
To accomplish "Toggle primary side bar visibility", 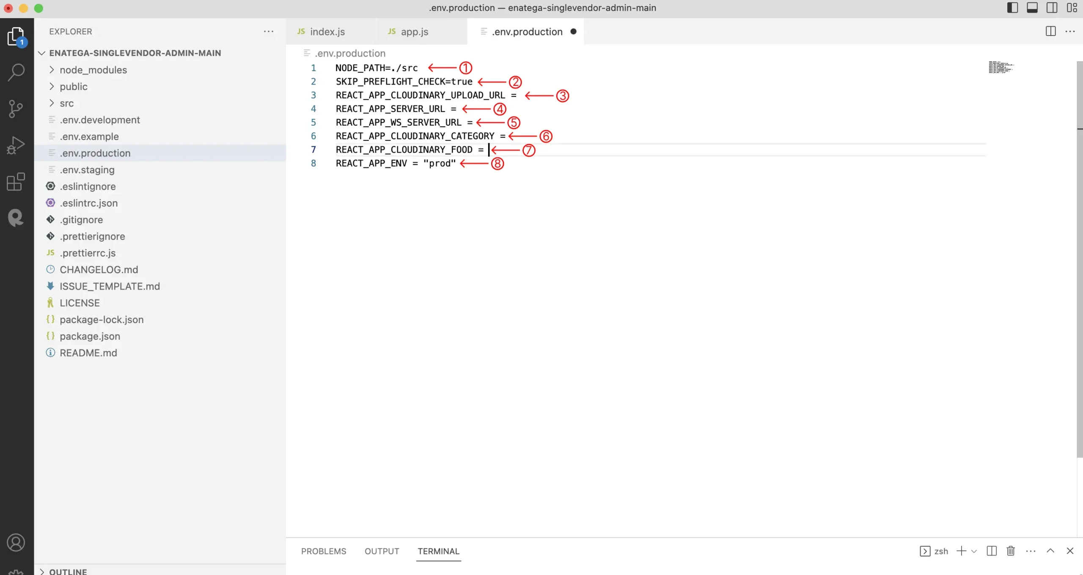I will [x=1012, y=8].
